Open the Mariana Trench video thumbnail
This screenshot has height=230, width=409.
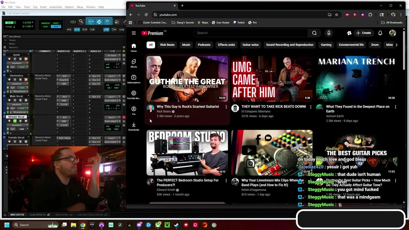pyautogui.click(x=357, y=79)
